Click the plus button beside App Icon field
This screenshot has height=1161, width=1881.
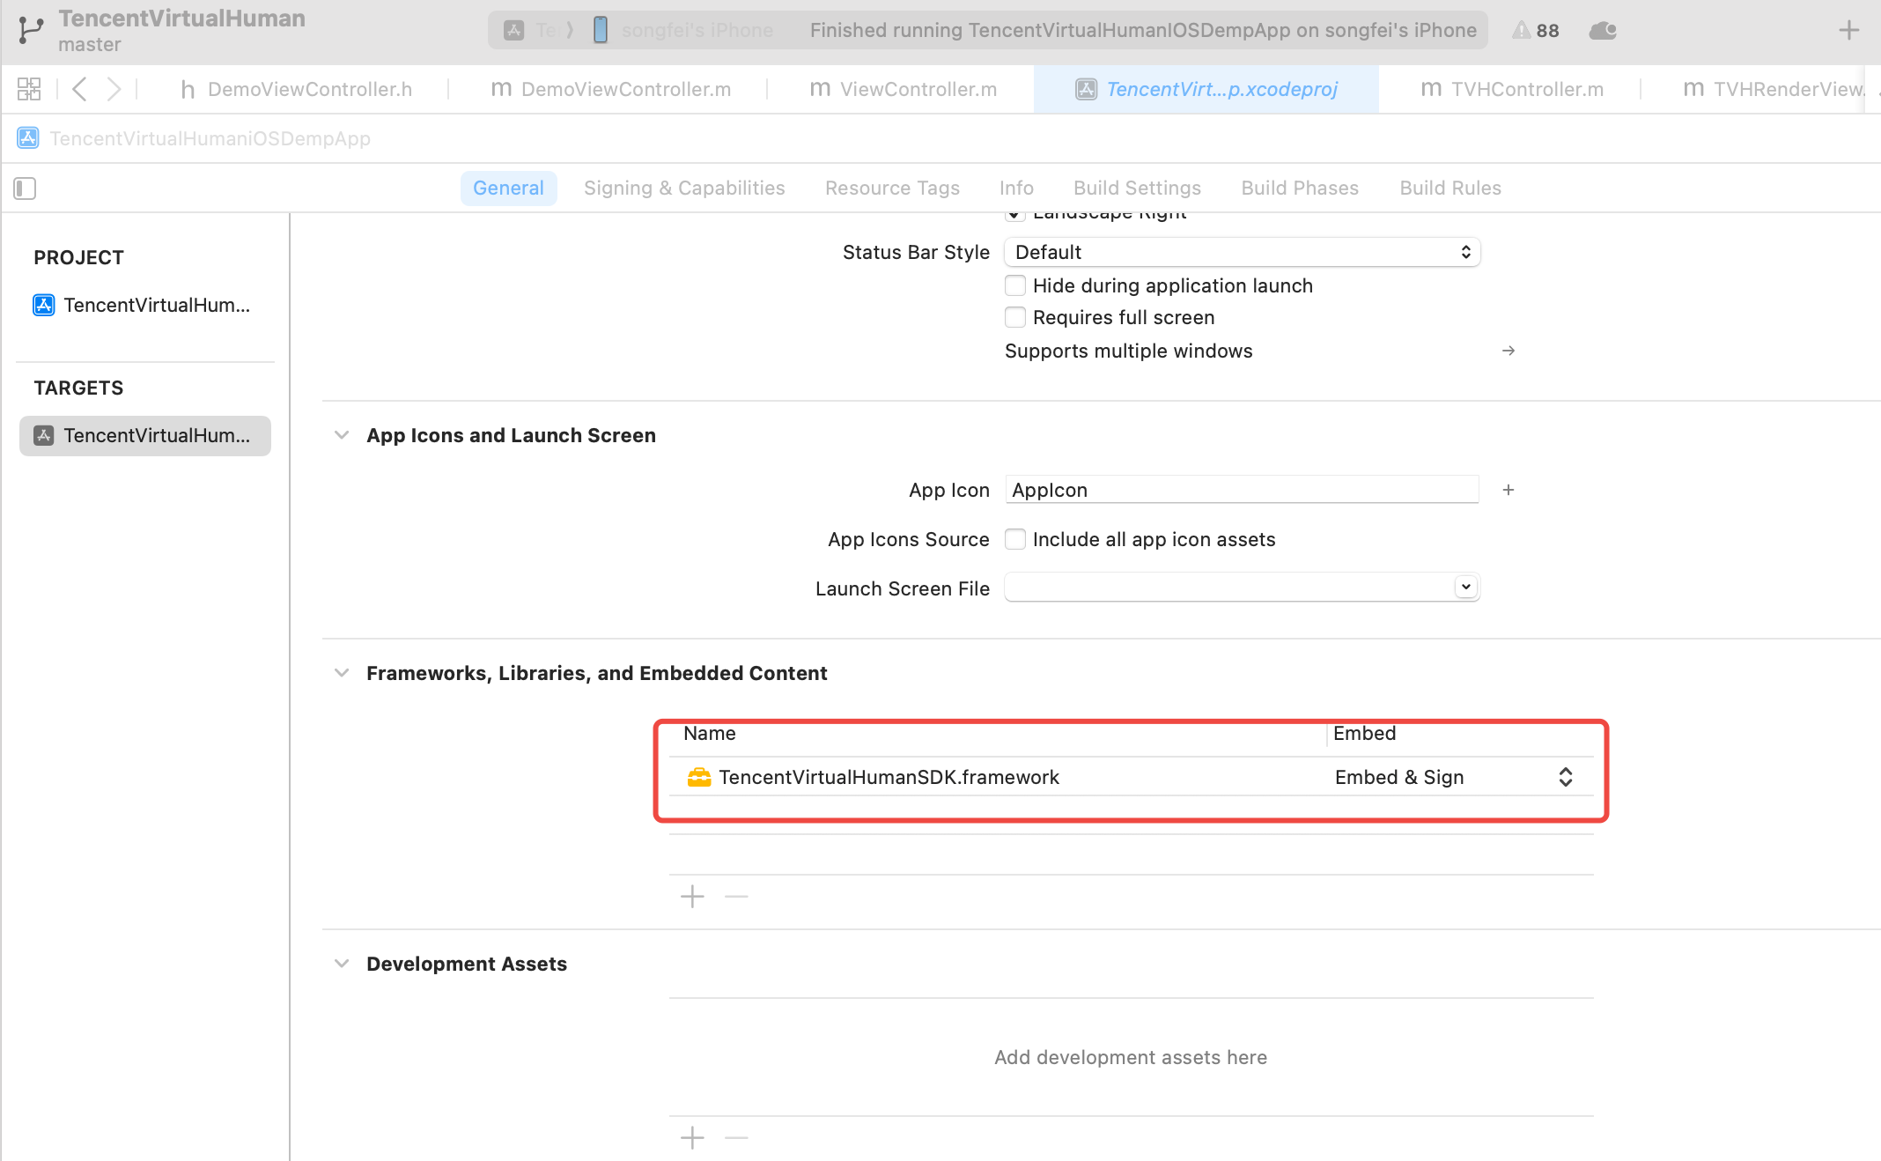click(1508, 490)
